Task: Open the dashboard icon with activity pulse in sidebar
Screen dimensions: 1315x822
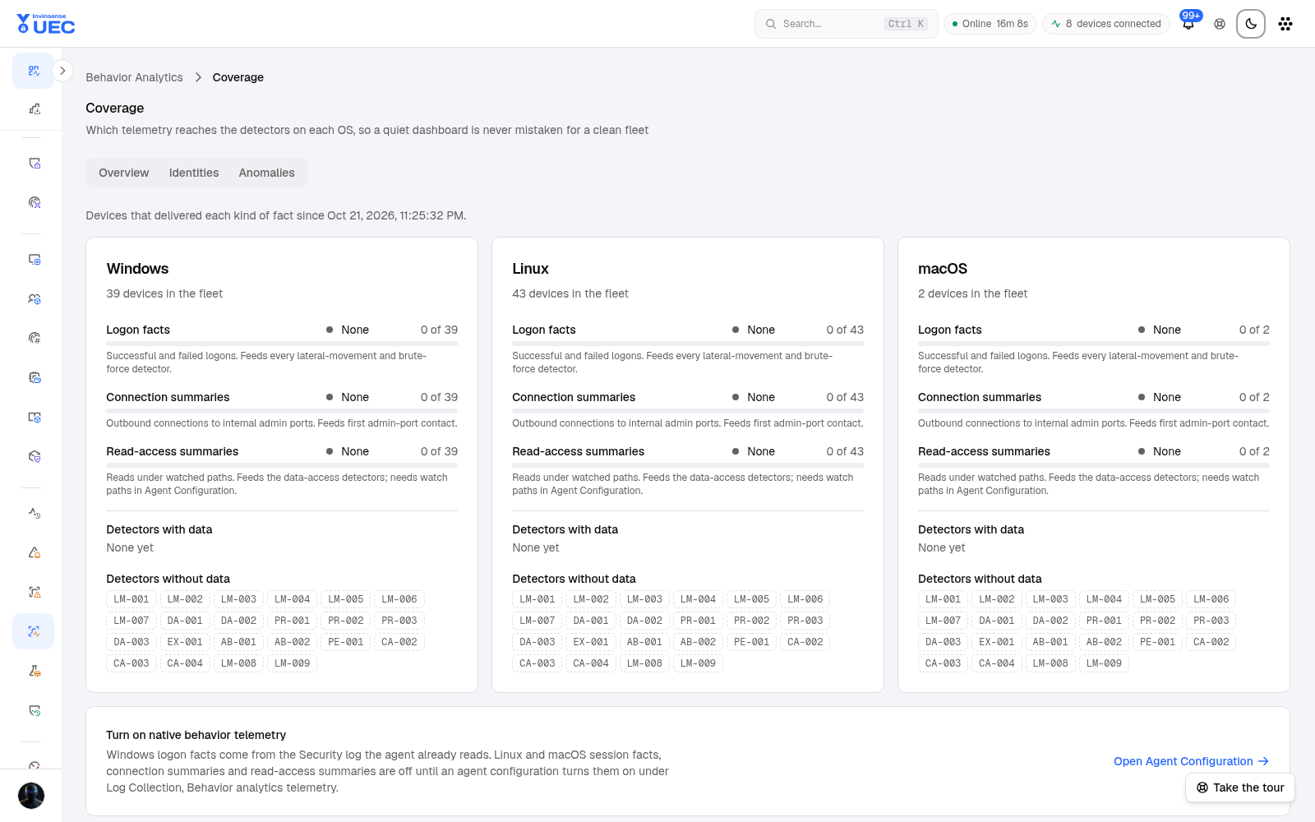Action: pos(34,71)
